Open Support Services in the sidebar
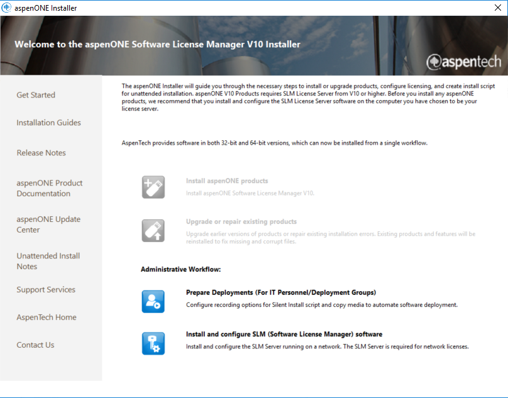The width and height of the screenshot is (508, 398). click(46, 289)
